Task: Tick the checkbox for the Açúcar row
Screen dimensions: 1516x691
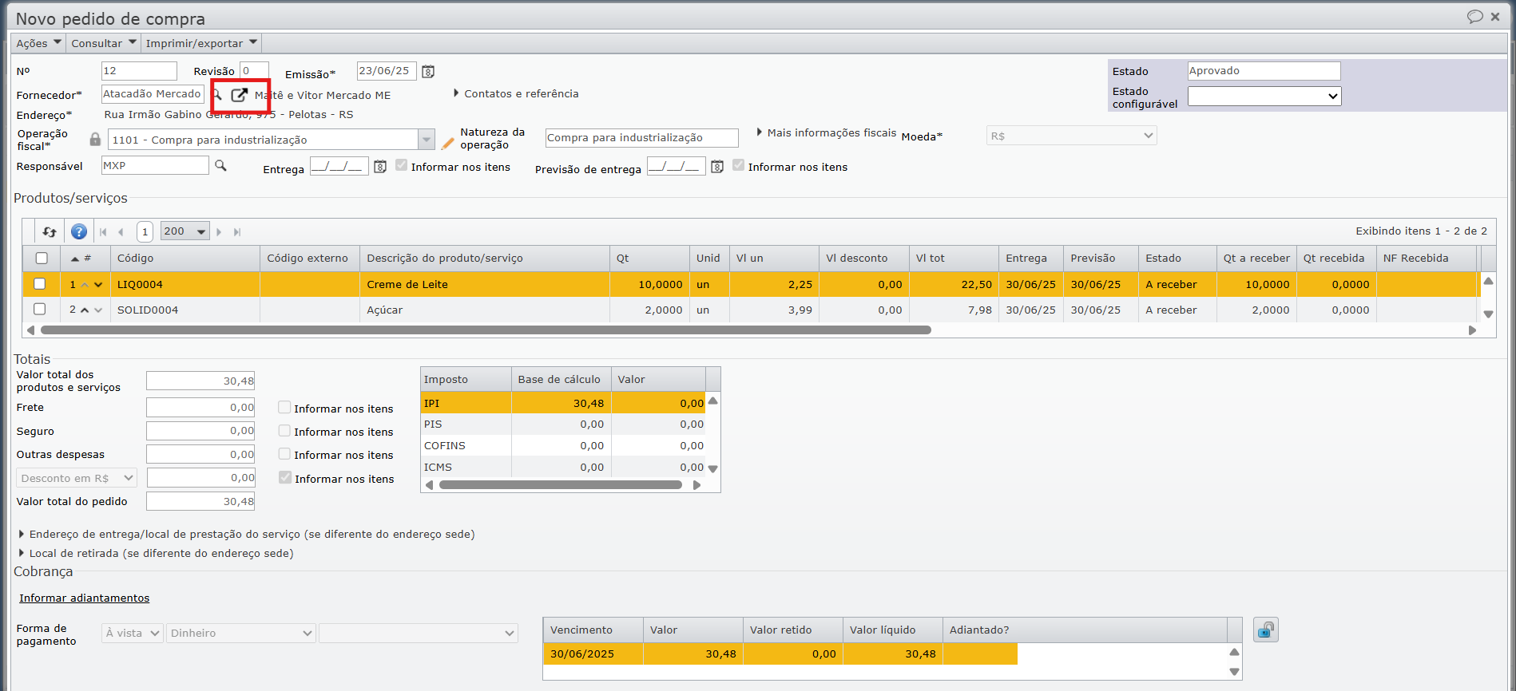Action: (40, 310)
